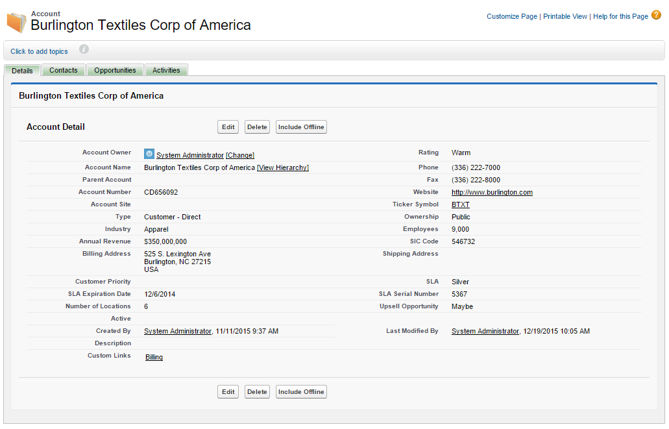Click the help question mark icon
This screenshot has width=669, height=429.
click(656, 16)
